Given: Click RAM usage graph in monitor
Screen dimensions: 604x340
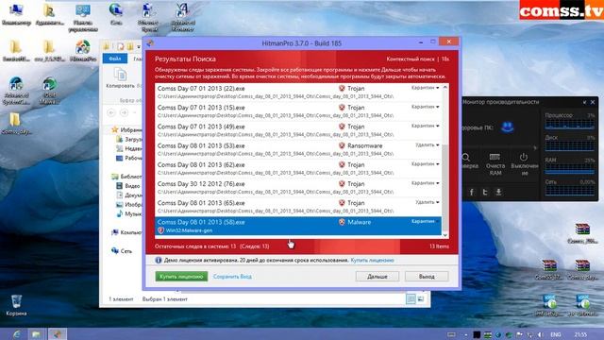Looking at the screenshot, I should pyautogui.click(x=570, y=169).
